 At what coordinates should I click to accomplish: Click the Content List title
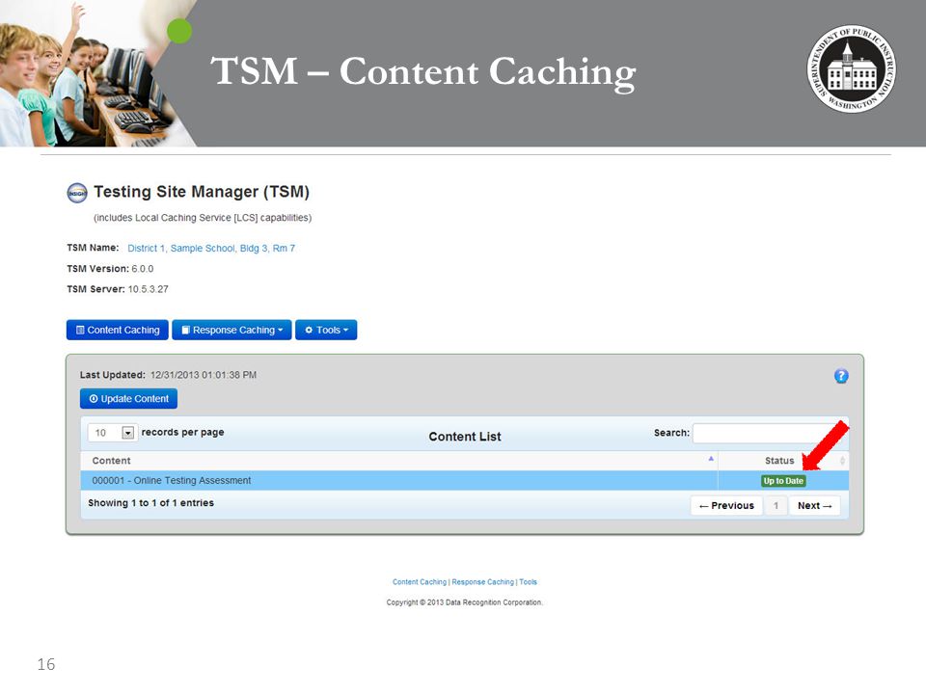coord(465,437)
